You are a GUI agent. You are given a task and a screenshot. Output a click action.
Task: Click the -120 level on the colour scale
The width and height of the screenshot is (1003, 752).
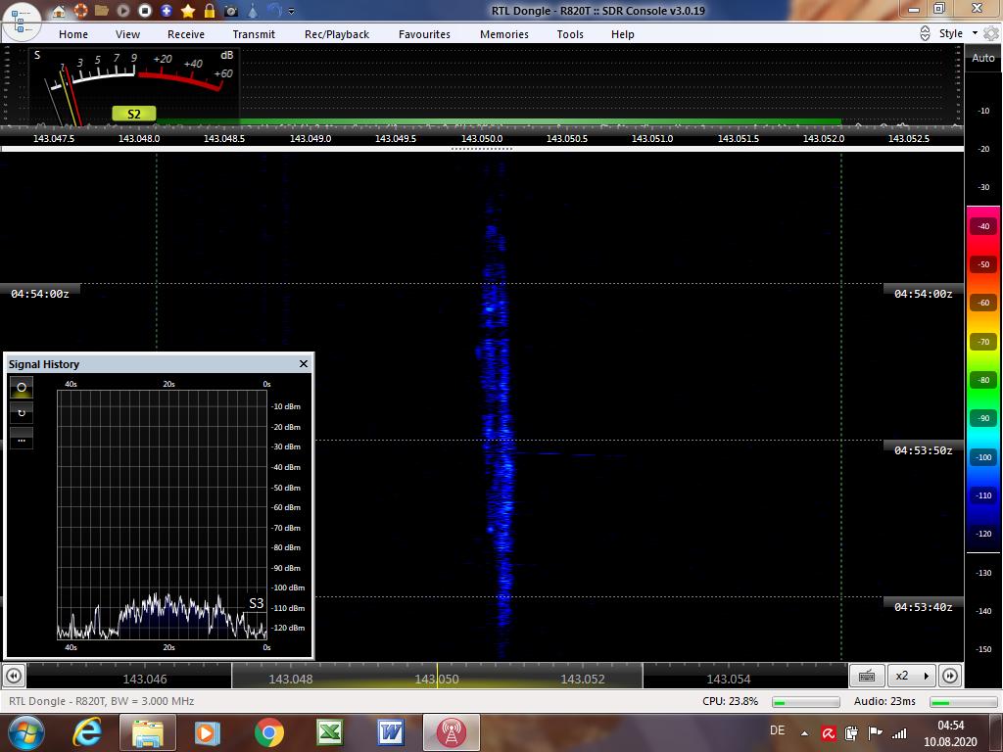983,534
